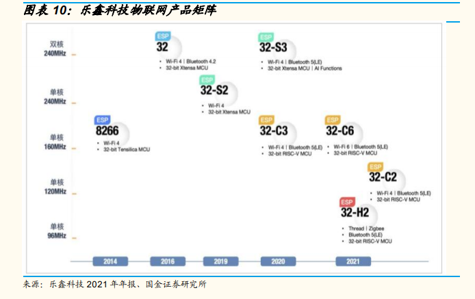Click the red ESP badge above 32-H2
The width and height of the screenshot is (475, 299).
point(347,202)
